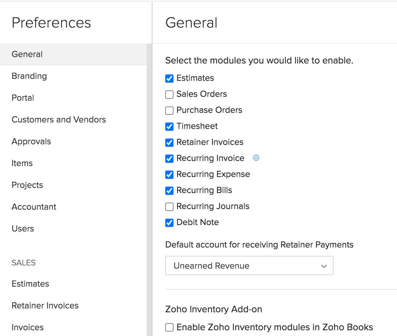Enable the Purchase Orders checkbox
This screenshot has width=397, height=336.
[169, 110]
